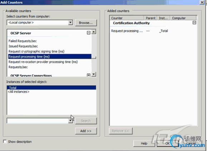Click the Counter column header
The width and height of the screenshot is (207, 151).
click(127, 18)
